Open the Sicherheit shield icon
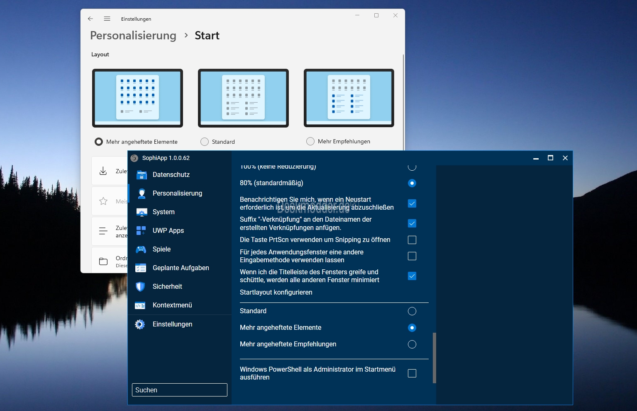 [141, 287]
